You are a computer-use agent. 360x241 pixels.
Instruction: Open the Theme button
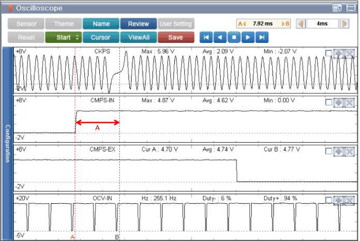pos(64,24)
